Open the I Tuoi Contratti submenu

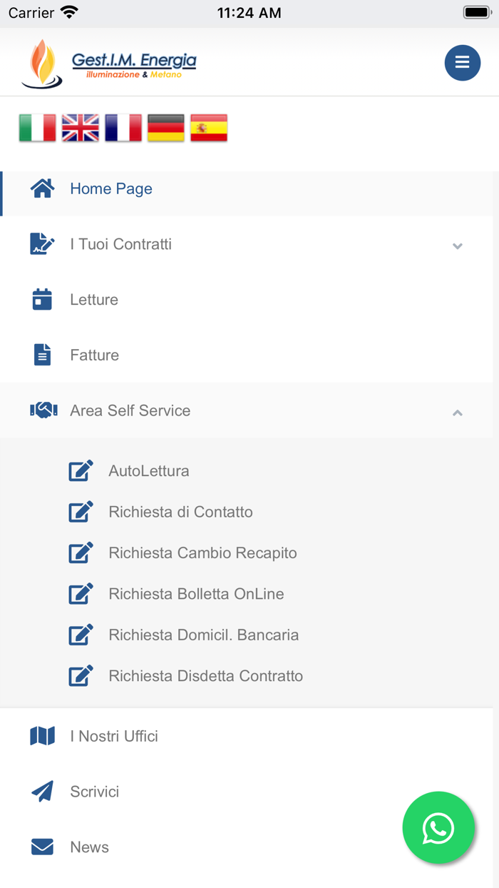click(121, 244)
